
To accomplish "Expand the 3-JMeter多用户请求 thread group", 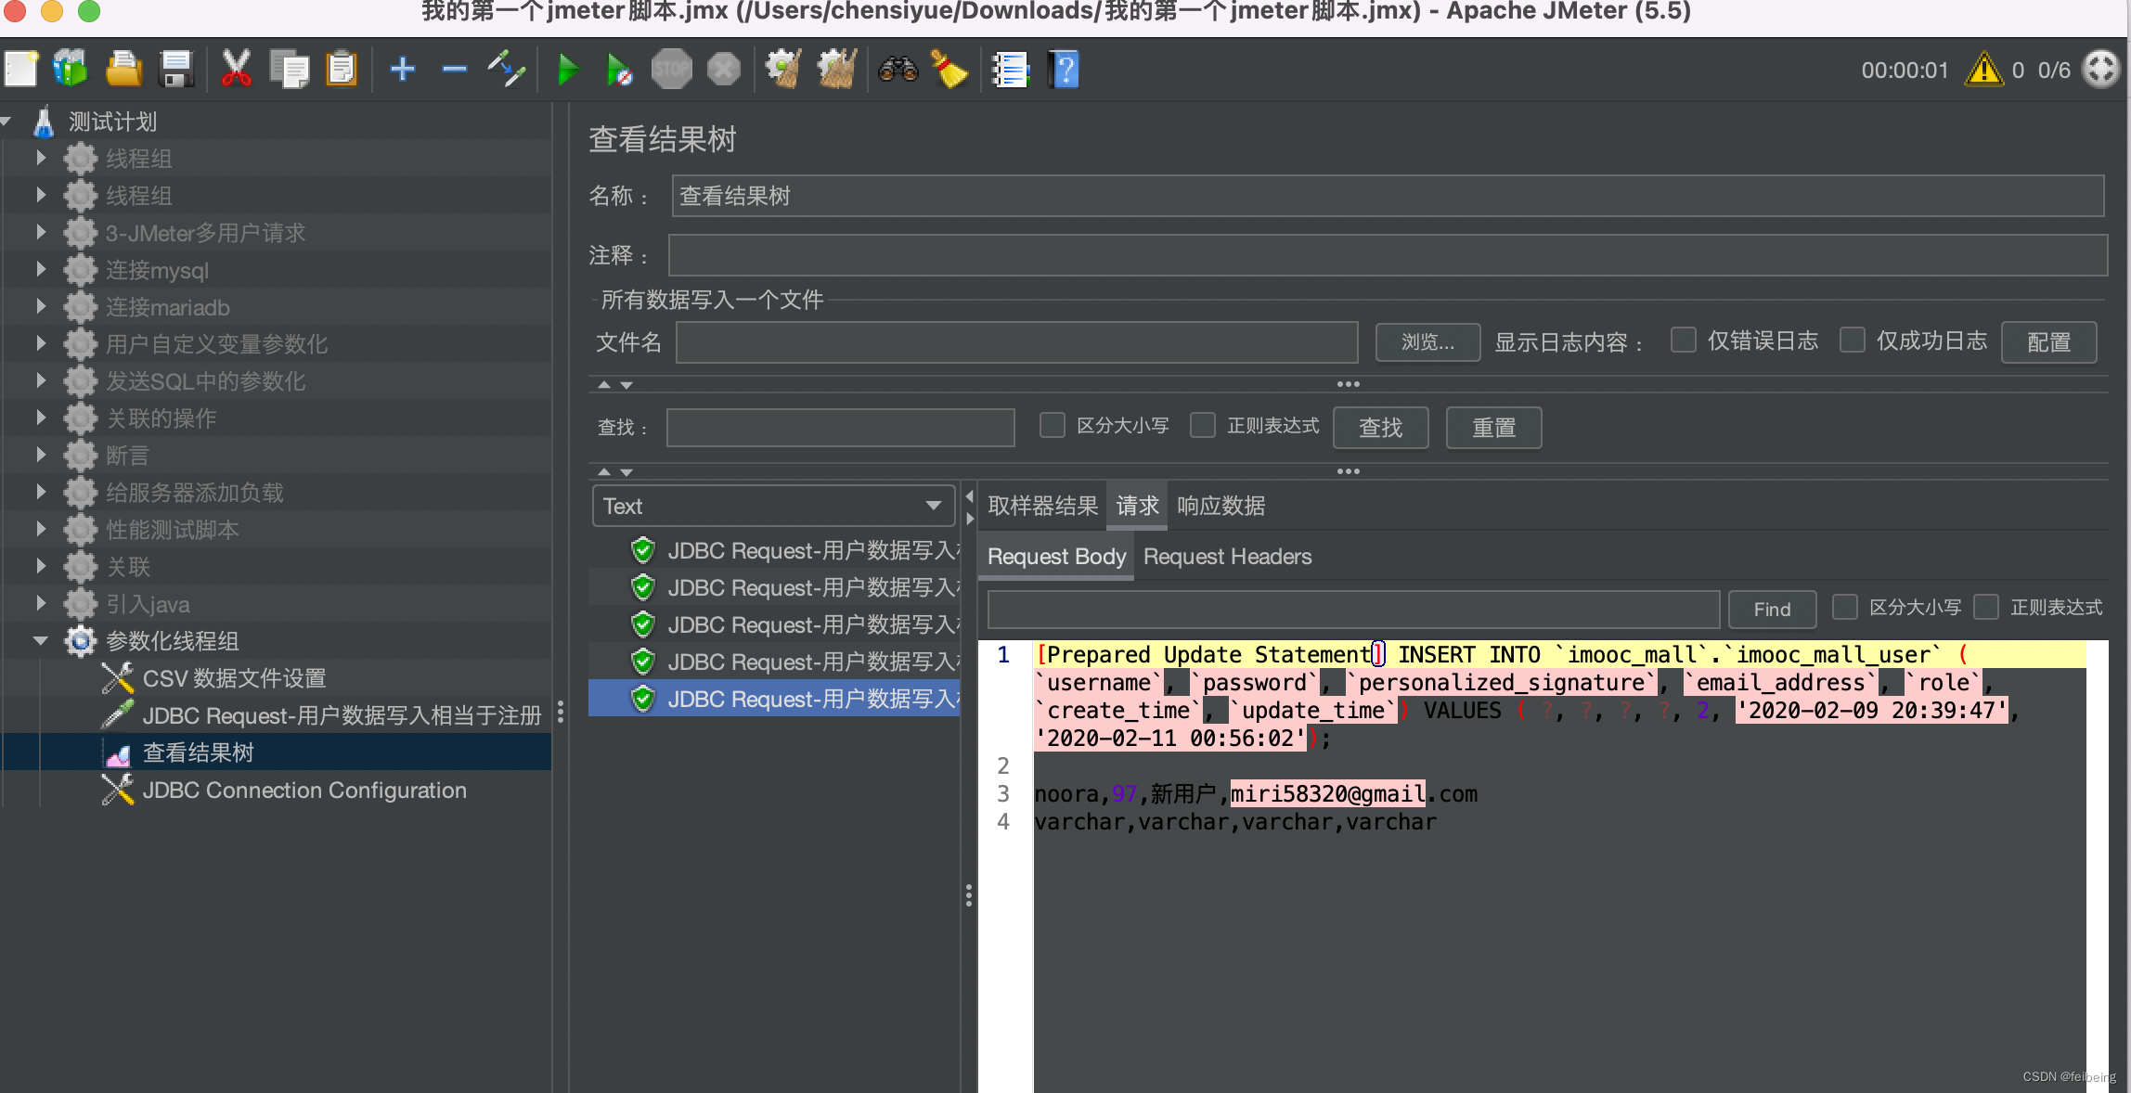I will point(41,232).
